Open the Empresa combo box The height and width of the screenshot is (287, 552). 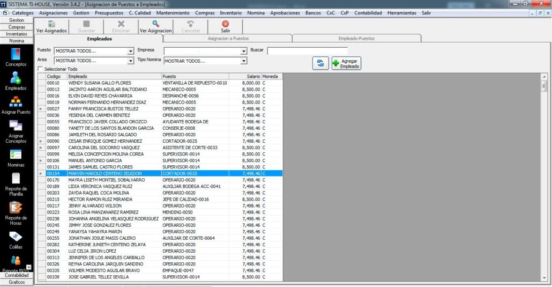pyautogui.click(x=244, y=51)
